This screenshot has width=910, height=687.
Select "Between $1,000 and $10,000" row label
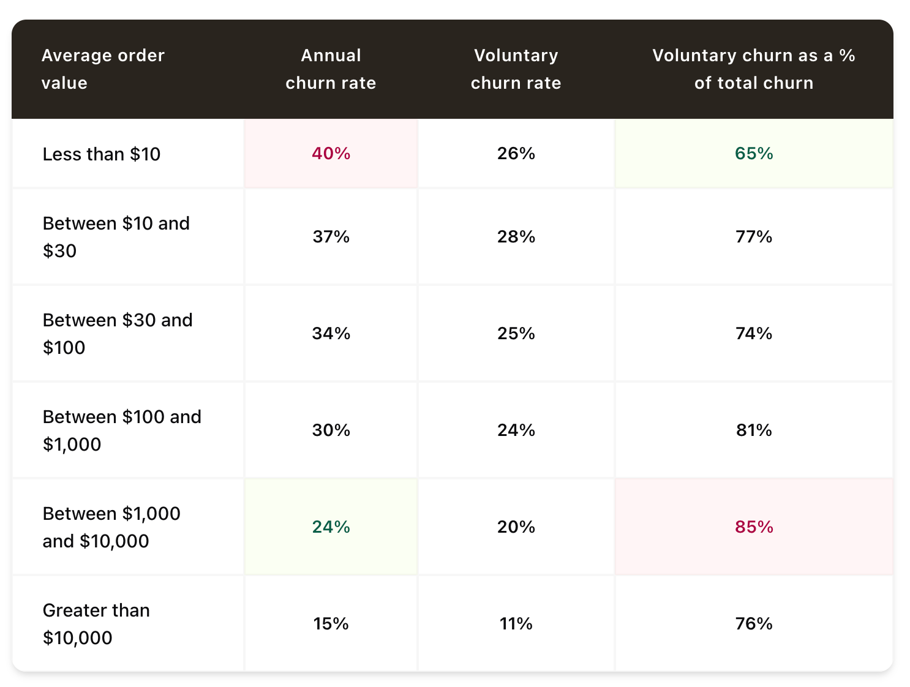(x=111, y=527)
